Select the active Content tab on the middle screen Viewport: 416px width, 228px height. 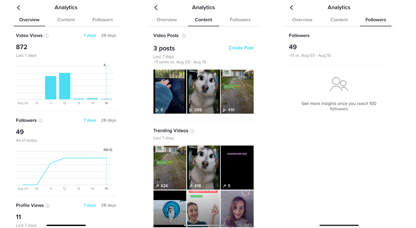click(x=203, y=20)
